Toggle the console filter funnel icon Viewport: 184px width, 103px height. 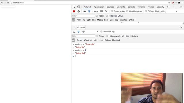coord(78,32)
